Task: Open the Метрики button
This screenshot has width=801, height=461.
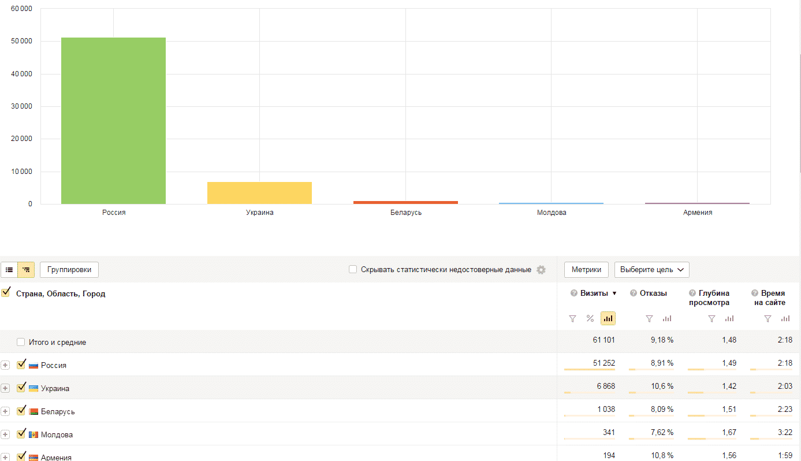Action: [586, 270]
